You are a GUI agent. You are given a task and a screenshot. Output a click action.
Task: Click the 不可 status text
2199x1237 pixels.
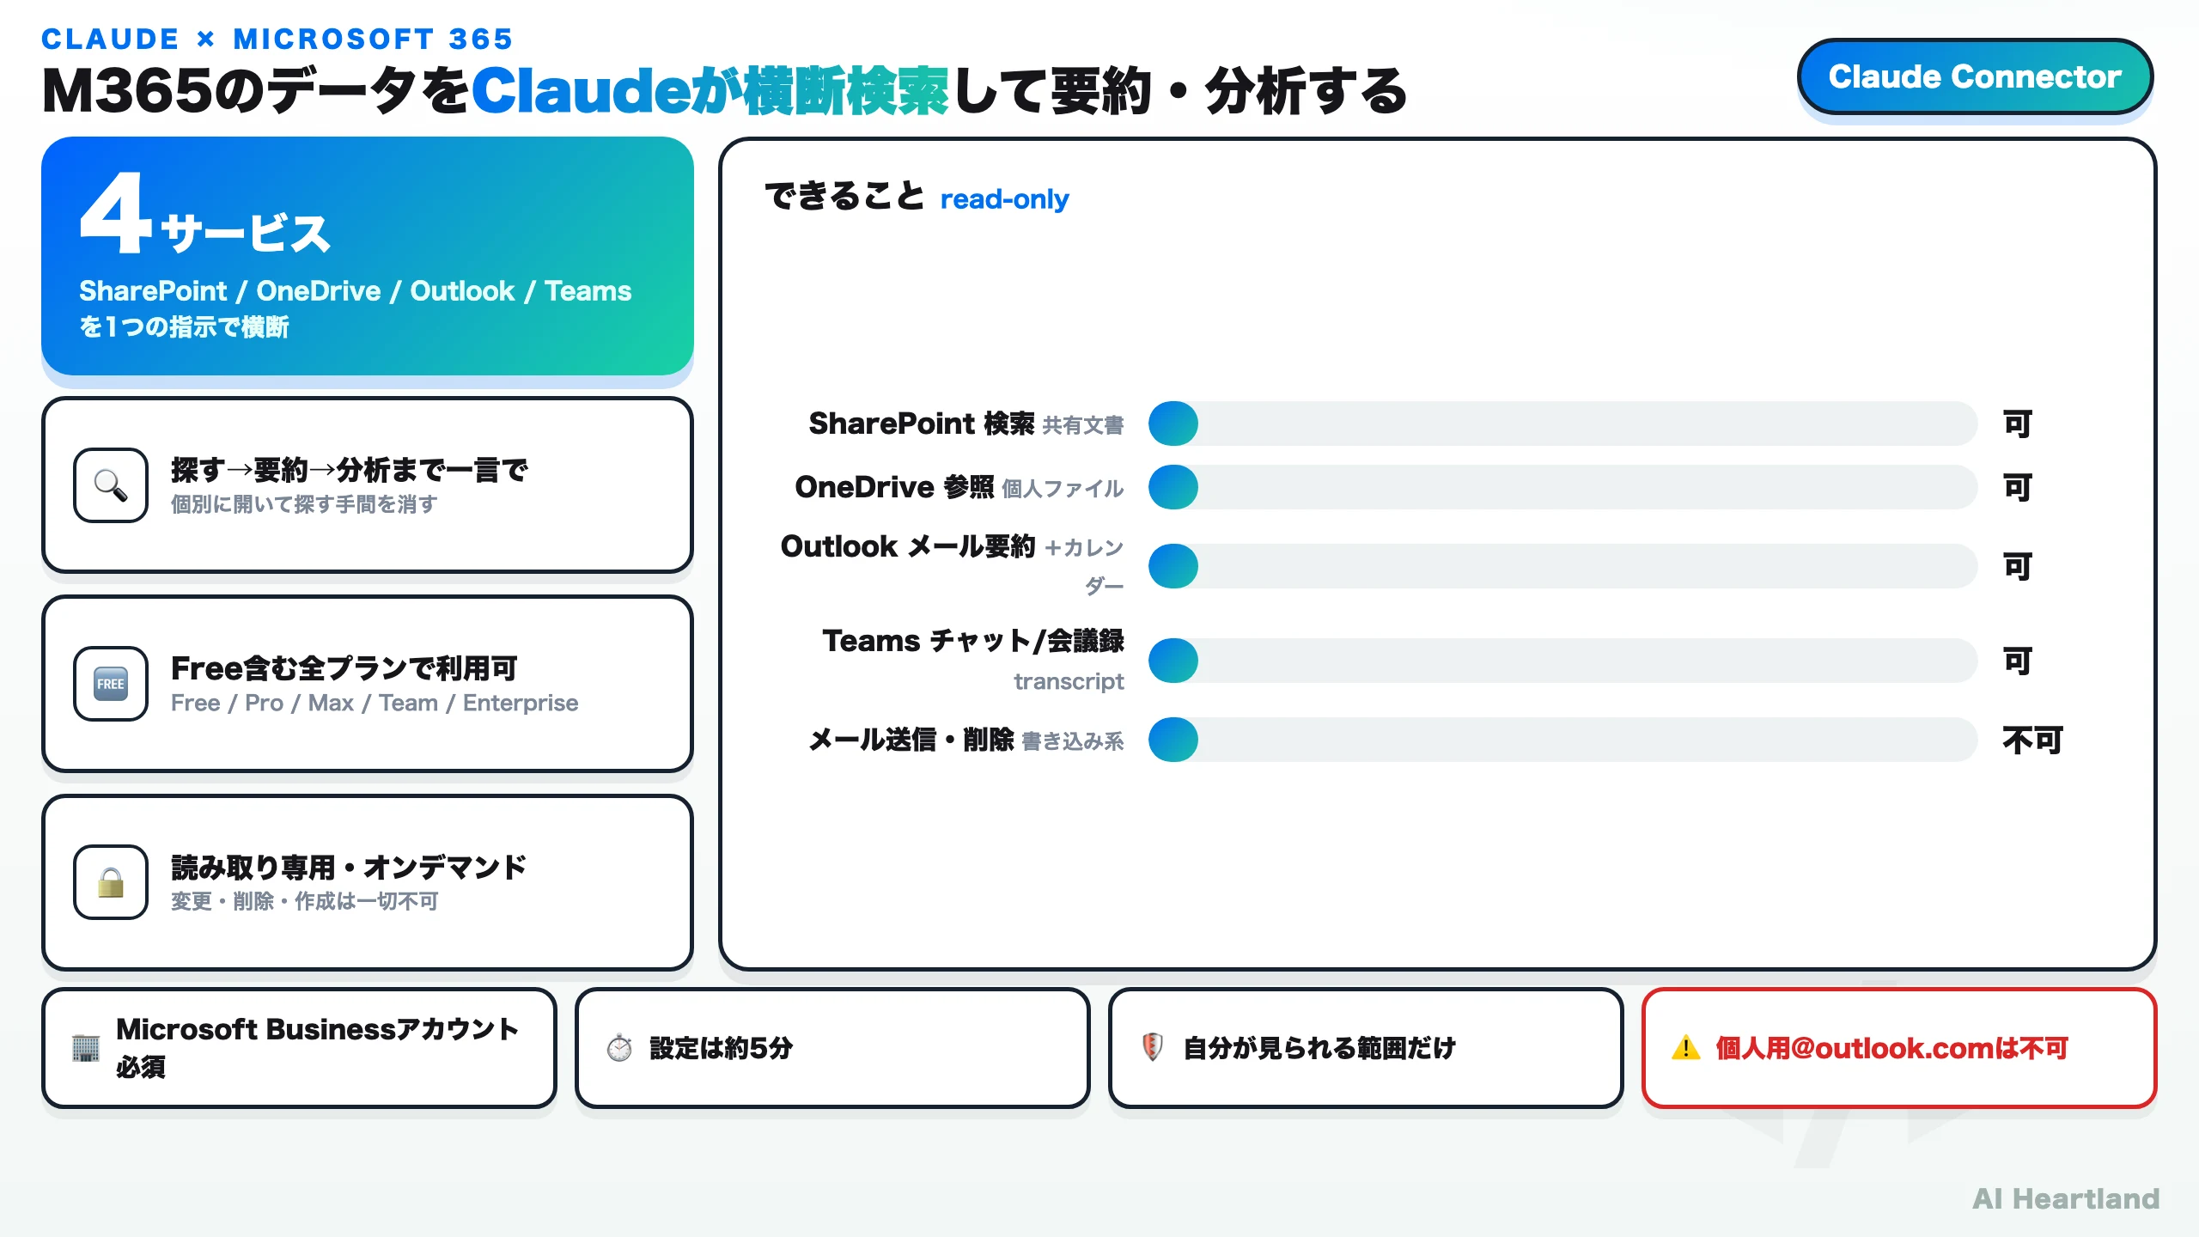tap(2032, 740)
